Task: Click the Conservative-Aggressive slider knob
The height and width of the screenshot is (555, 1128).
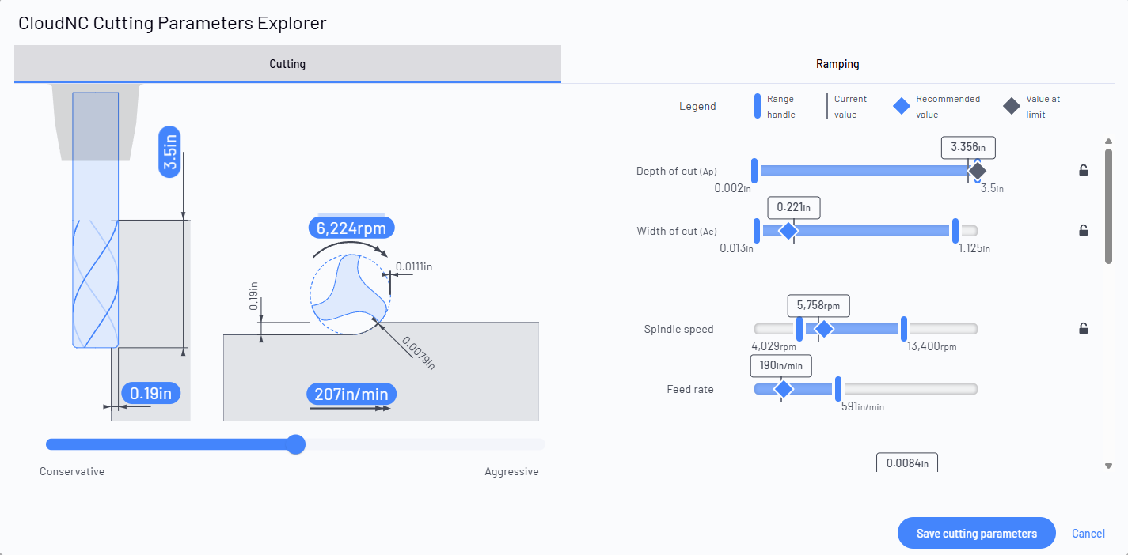Action: pos(295,444)
